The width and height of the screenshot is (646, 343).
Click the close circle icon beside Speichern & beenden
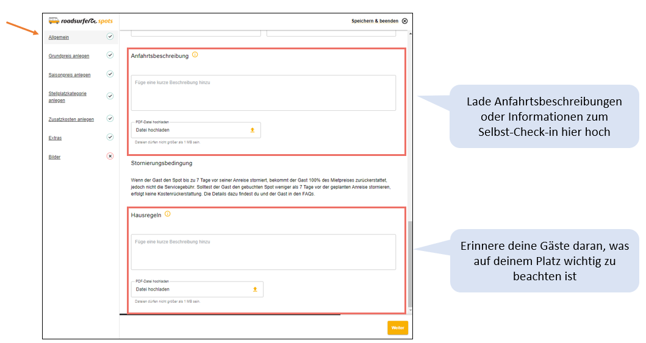point(405,21)
